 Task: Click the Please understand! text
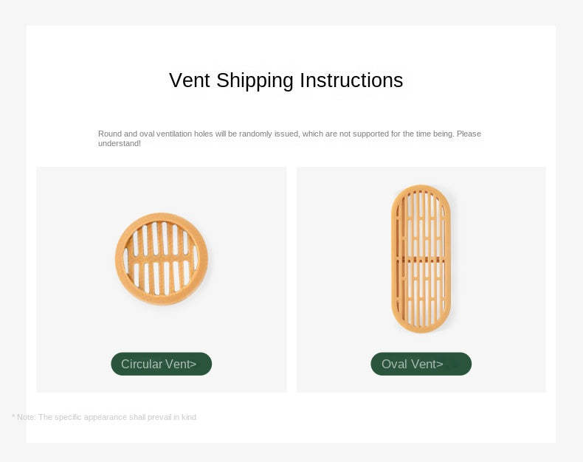tap(120, 143)
